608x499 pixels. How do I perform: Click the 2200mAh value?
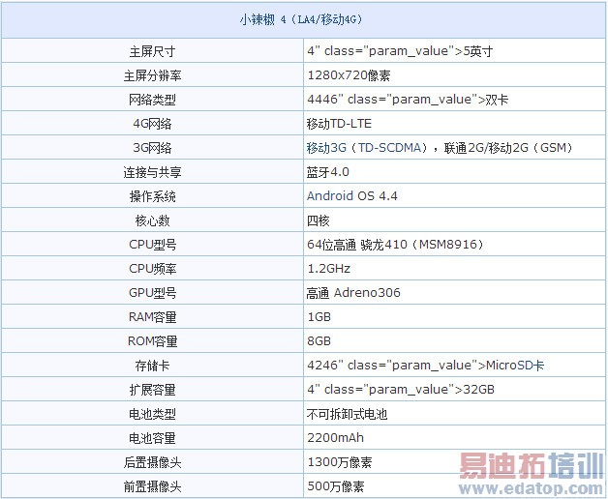point(336,438)
